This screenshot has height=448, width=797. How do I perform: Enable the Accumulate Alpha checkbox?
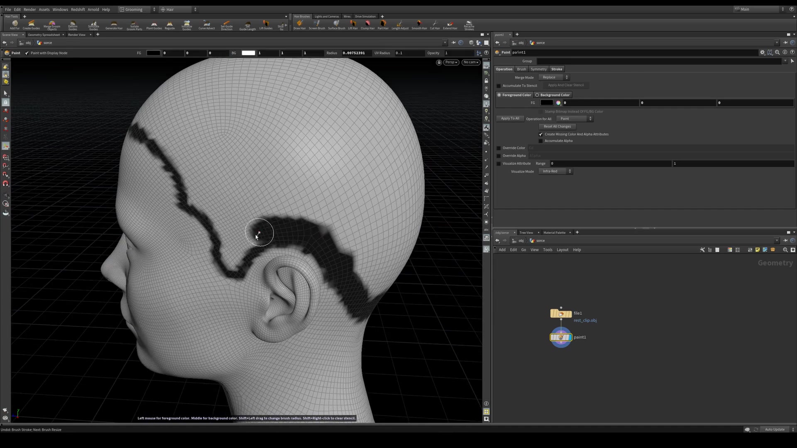coord(541,141)
